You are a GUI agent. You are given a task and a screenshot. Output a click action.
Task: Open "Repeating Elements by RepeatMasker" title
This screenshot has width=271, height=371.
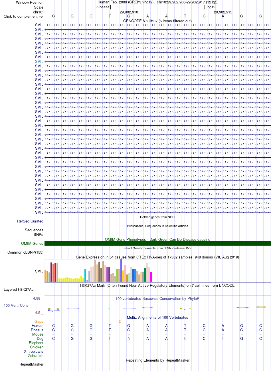coord(157,360)
